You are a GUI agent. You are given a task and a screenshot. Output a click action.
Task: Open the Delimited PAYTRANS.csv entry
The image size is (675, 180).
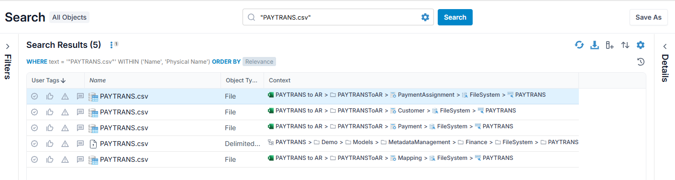[x=124, y=144]
